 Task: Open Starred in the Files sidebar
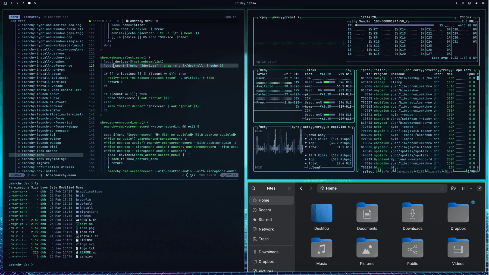click(x=271, y=220)
